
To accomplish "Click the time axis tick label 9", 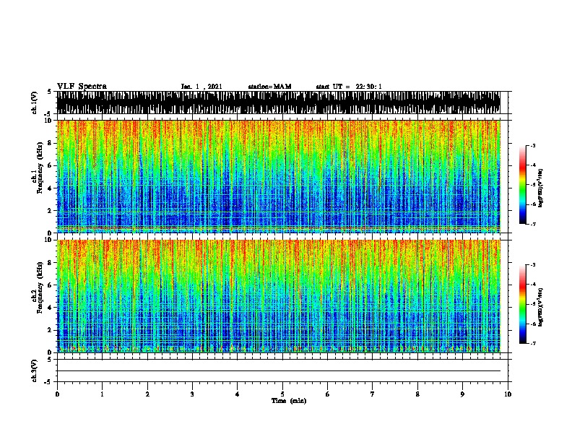I will click(x=462, y=394).
